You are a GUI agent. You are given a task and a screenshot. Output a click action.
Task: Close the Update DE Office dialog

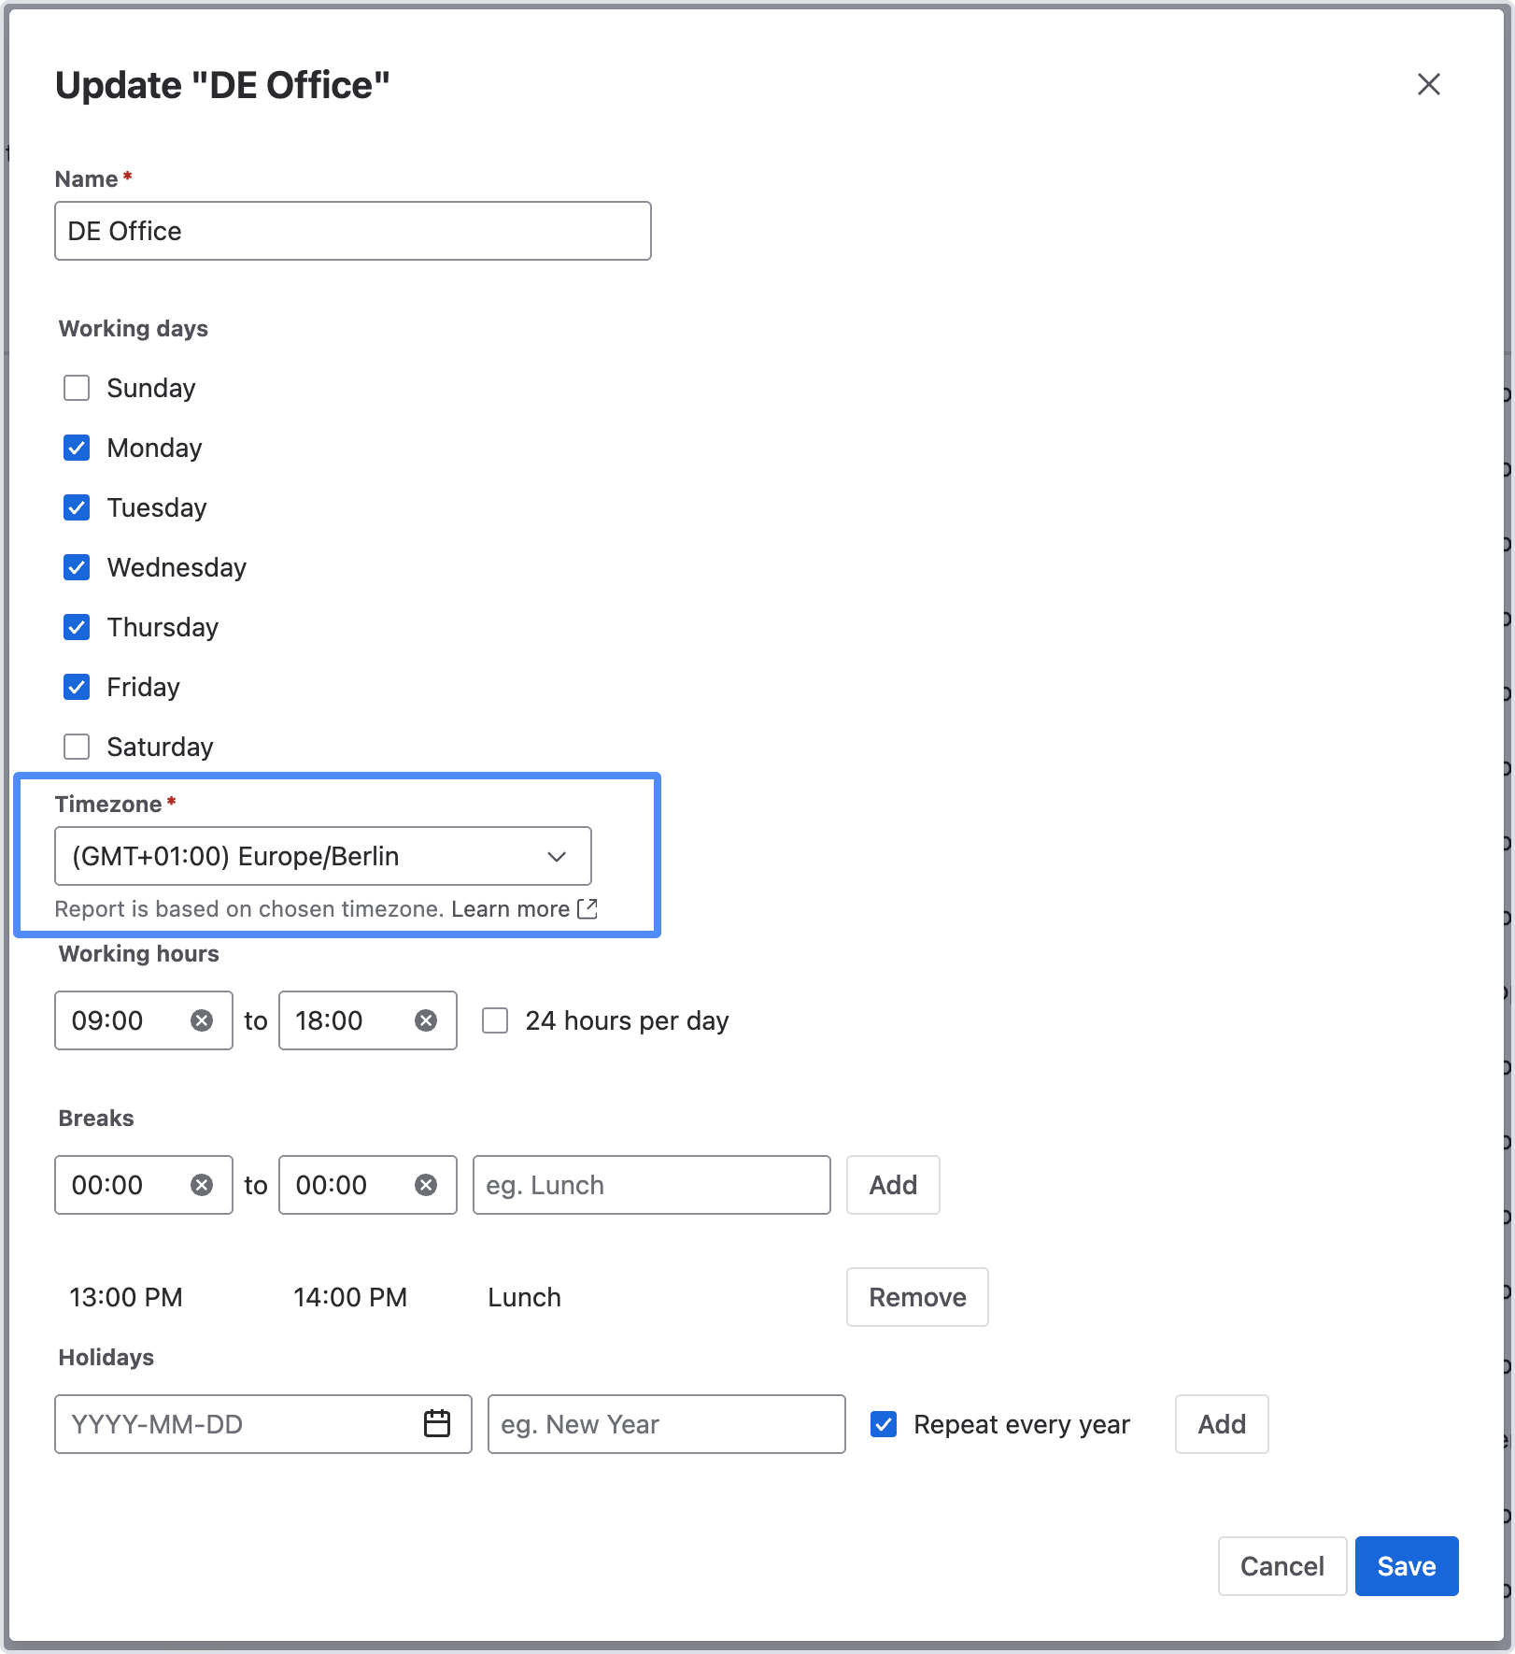[x=1428, y=84]
